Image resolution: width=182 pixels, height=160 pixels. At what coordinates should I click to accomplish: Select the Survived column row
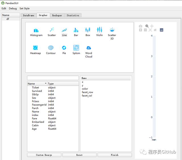[x=53, y=91]
